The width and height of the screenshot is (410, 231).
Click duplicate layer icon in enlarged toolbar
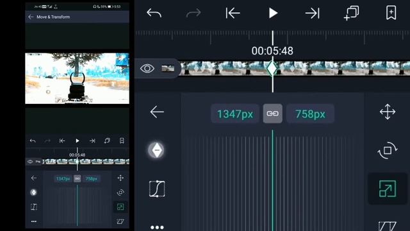point(351,13)
